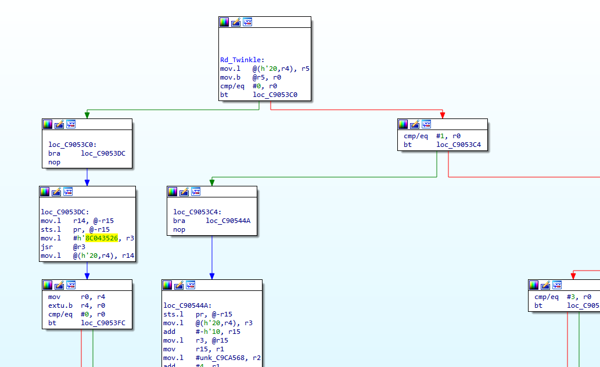Image resolution: width=600 pixels, height=367 pixels.
Task: Click the color palette icon on Rd_Twinkle node
Action: (224, 22)
